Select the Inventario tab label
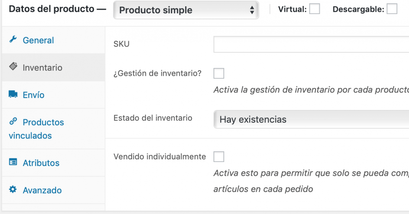409x214 pixels. 42,68
